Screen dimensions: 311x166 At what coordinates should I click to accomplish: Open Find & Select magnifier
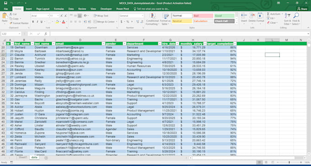(x=296, y=19)
